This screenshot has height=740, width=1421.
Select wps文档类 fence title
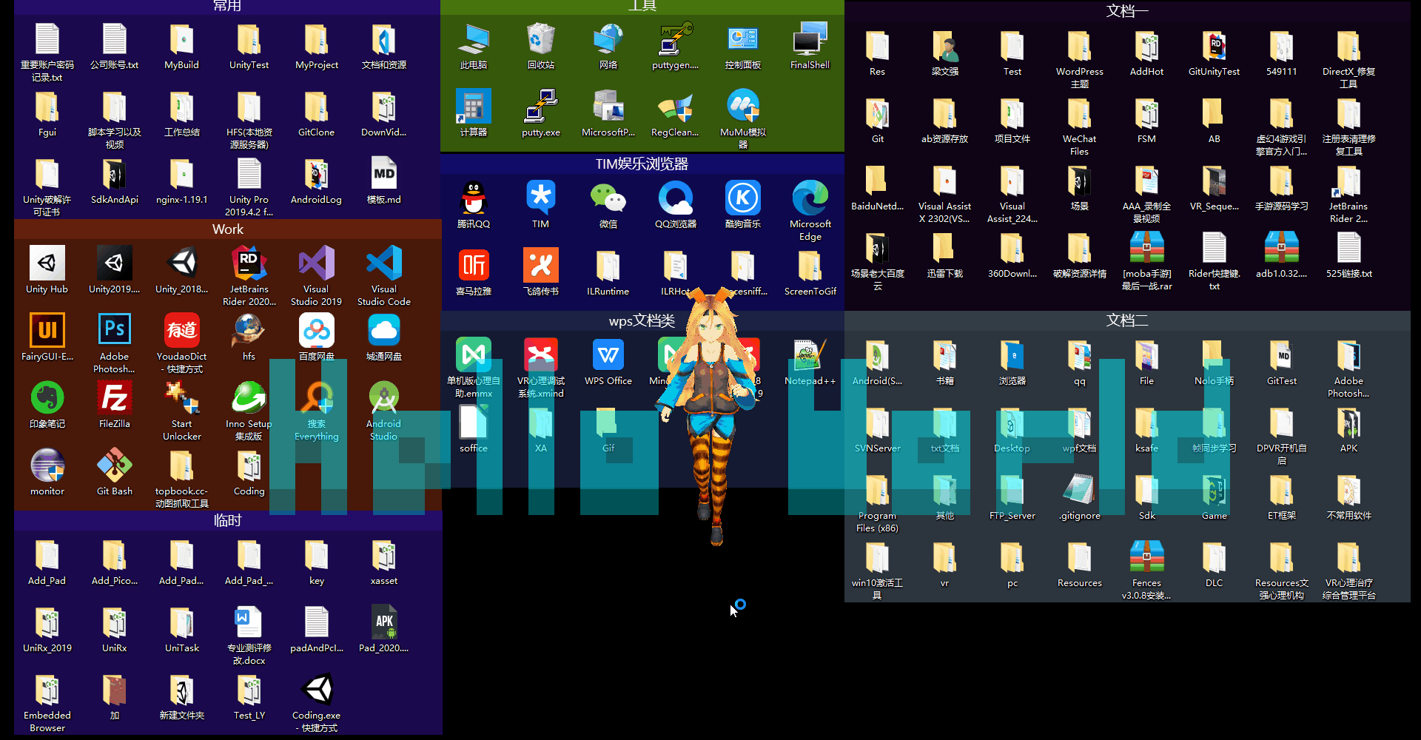tap(642, 320)
